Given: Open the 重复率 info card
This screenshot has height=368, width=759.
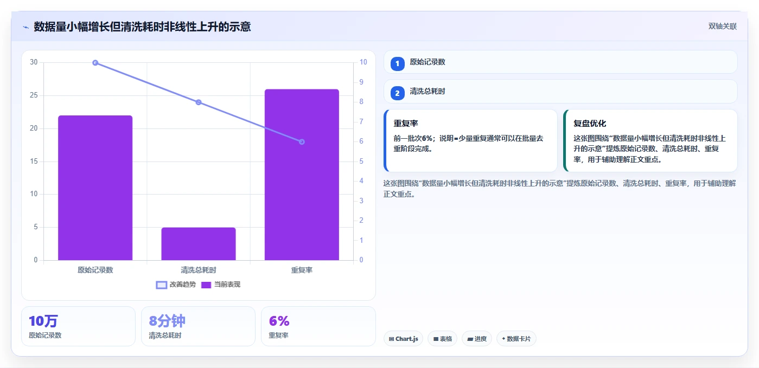Looking at the screenshot, I should tap(470, 140).
